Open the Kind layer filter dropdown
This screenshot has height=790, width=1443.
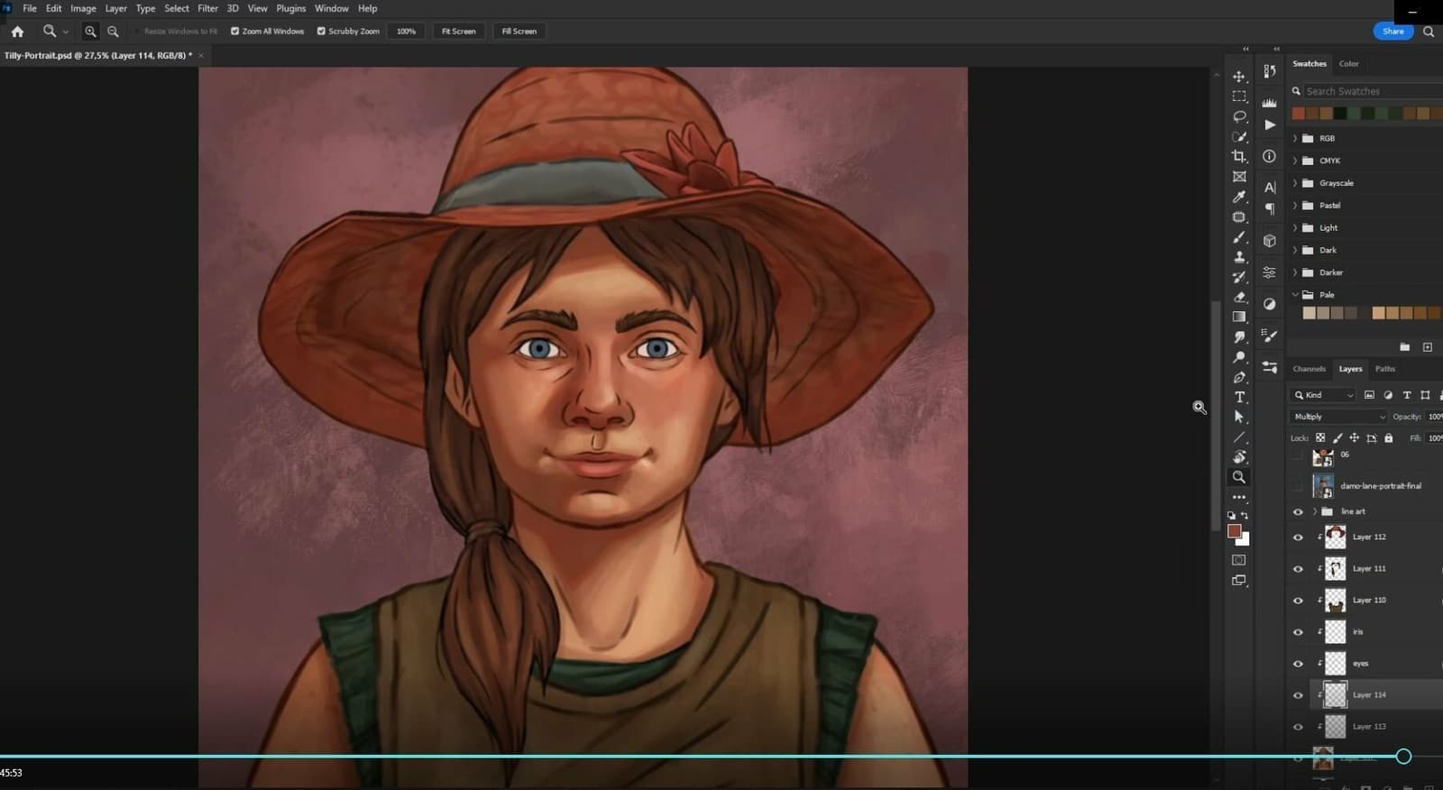coord(1323,395)
